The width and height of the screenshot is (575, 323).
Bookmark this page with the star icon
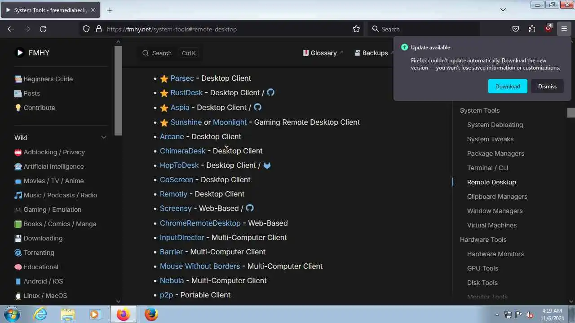356,29
